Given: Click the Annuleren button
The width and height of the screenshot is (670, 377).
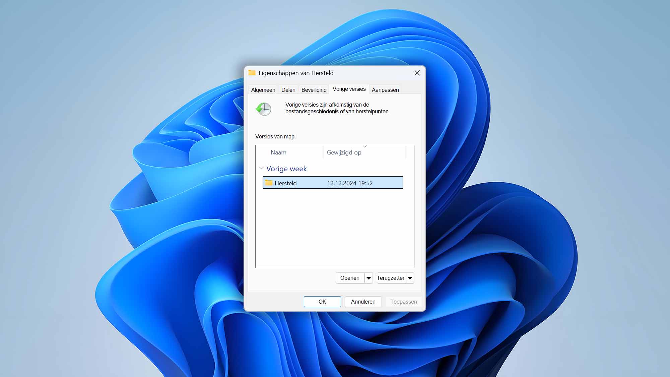Looking at the screenshot, I should pyautogui.click(x=363, y=302).
